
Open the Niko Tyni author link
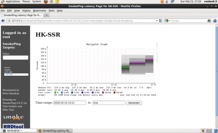(8, 110)
